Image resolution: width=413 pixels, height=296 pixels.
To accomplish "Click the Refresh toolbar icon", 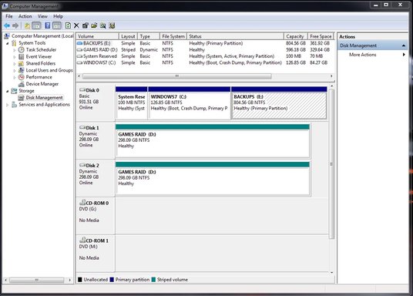I will tap(68, 25).
